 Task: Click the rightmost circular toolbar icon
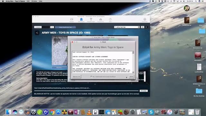tap(145, 20)
